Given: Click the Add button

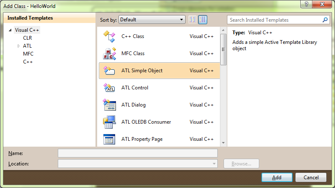Looking at the screenshot, I should pos(277,177).
